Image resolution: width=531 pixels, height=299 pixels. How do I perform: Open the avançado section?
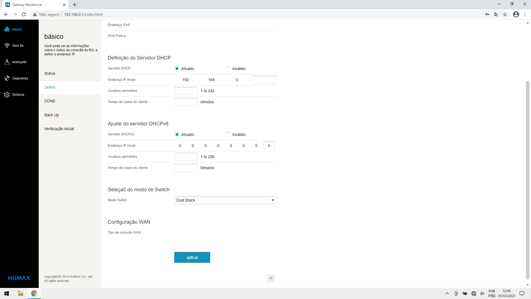tap(15, 62)
